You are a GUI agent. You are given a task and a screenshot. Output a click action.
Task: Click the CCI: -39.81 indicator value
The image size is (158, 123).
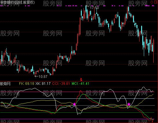coord(61,84)
